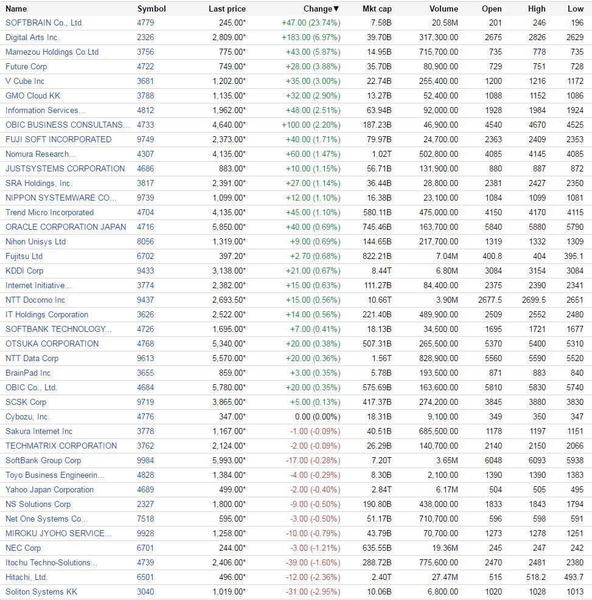
Task: Click symbol 7518 link
Action: [x=145, y=519]
